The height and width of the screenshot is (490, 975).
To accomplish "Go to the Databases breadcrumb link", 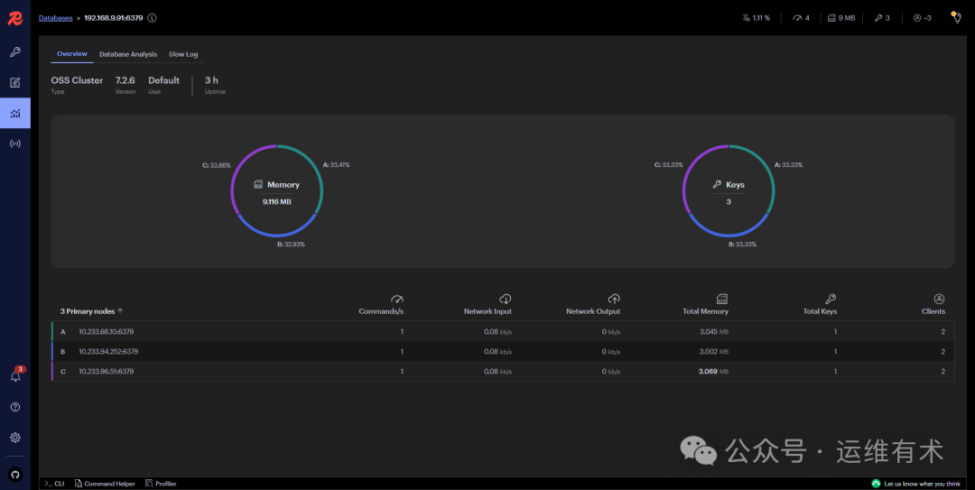I will click(55, 18).
